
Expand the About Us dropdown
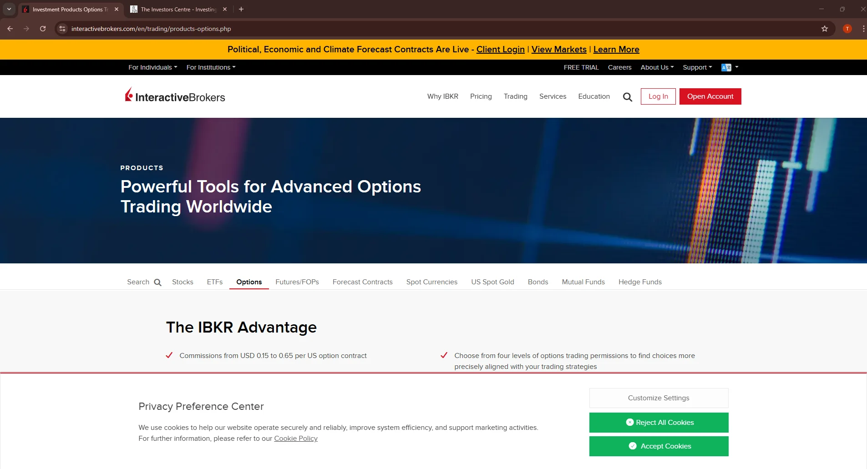pos(657,67)
